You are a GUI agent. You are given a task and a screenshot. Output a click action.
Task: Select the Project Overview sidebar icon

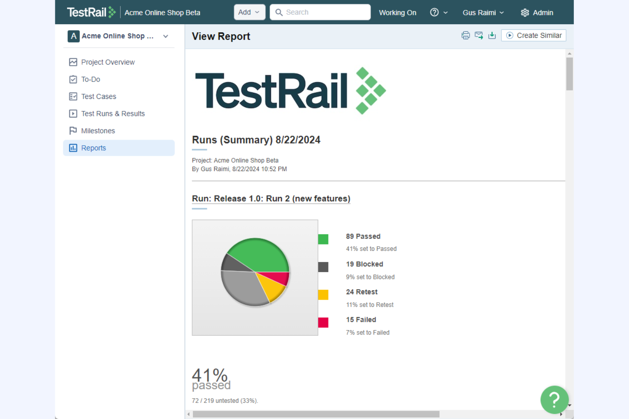coord(73,62)
